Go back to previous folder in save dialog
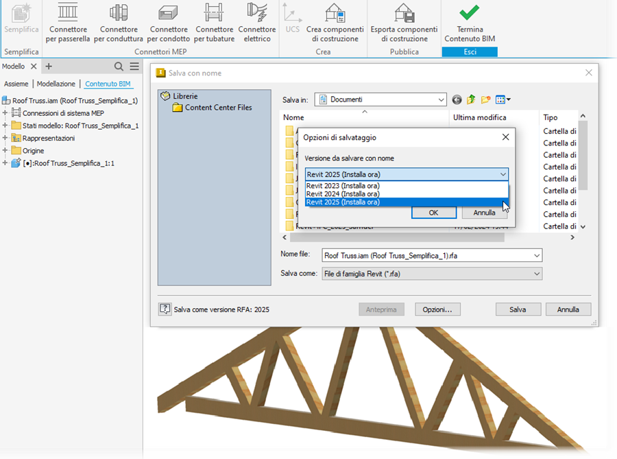617x459 pixels. click(457, 99)
